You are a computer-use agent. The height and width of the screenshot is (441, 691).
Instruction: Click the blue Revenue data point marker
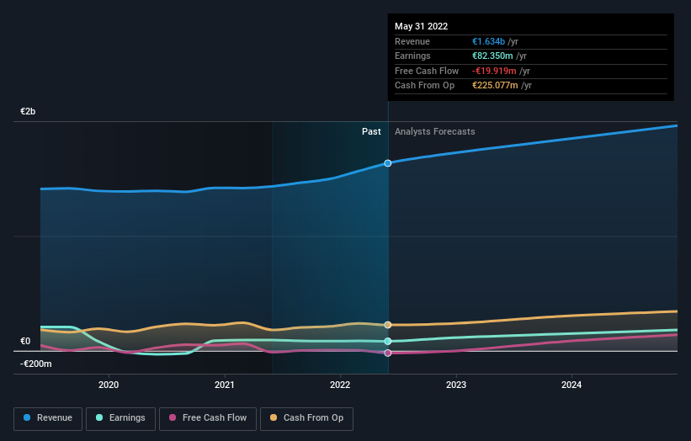pyautogui.click(x=388, y=163)
